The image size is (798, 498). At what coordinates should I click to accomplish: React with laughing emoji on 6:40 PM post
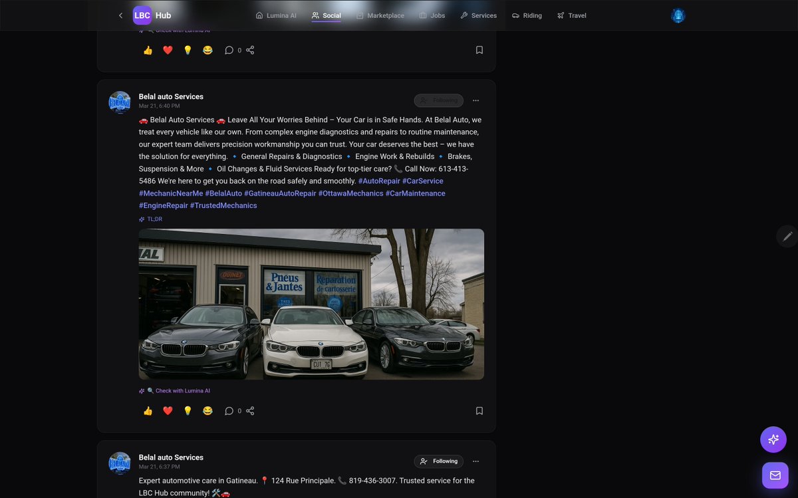point(207,411)
